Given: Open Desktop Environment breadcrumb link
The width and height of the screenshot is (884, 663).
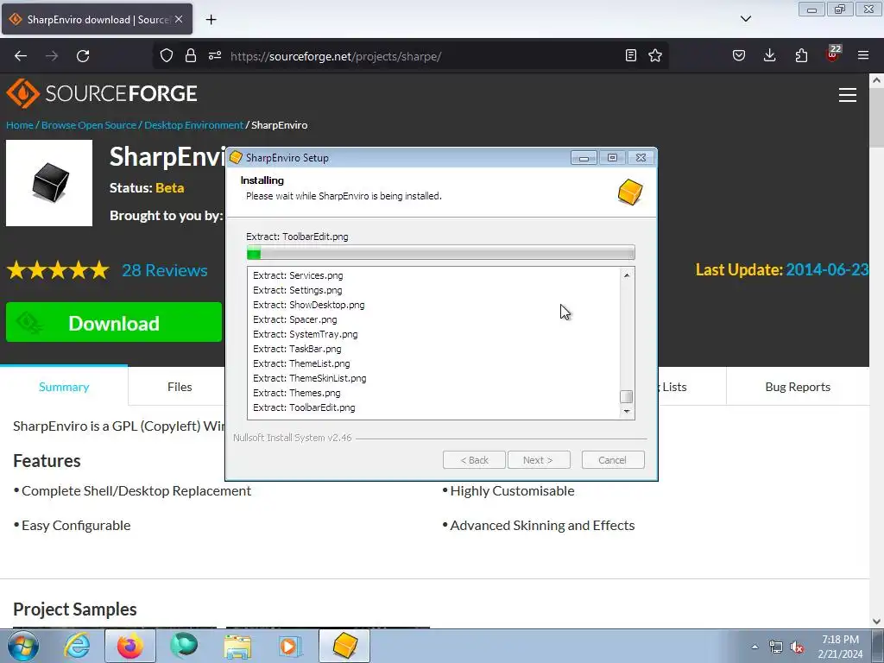Looking at the screenshot, I should tap(193, 125).
